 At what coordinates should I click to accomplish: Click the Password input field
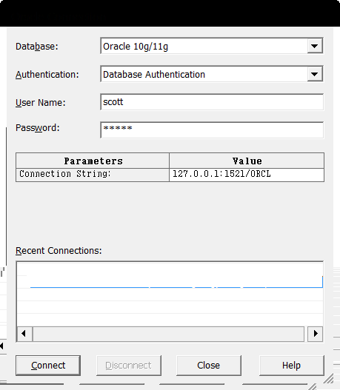coord(212,130)
